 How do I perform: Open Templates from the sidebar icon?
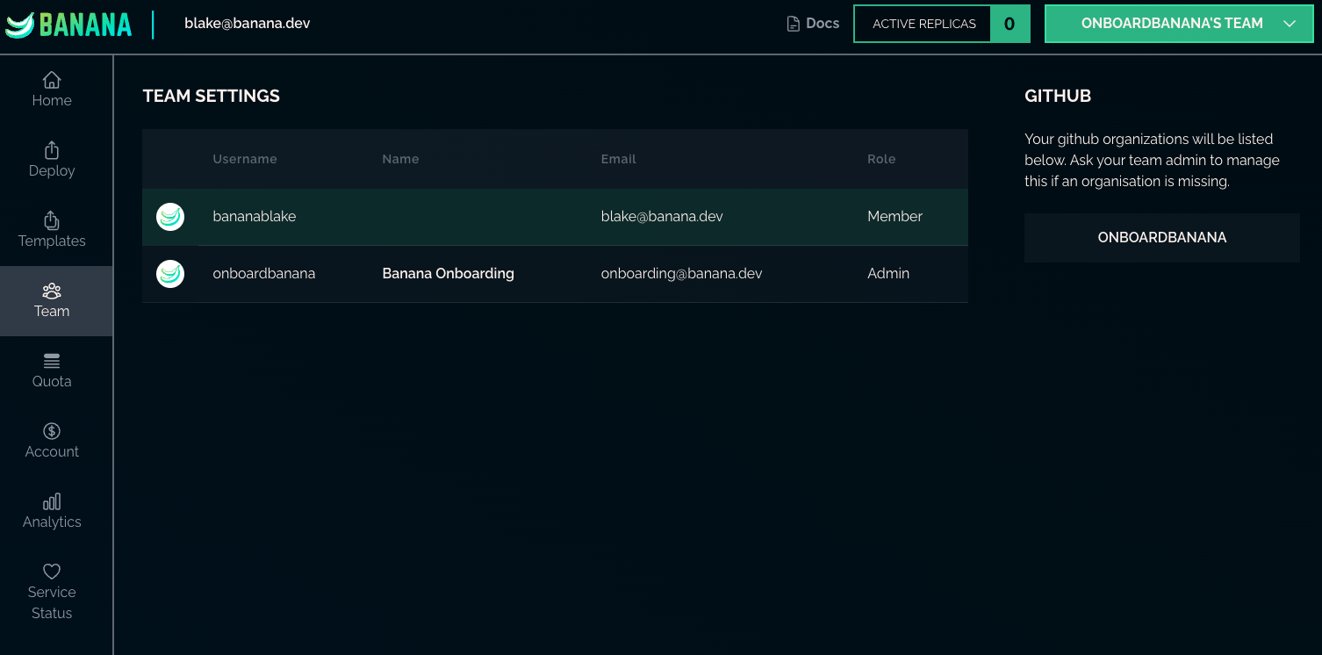coord(52,220)
